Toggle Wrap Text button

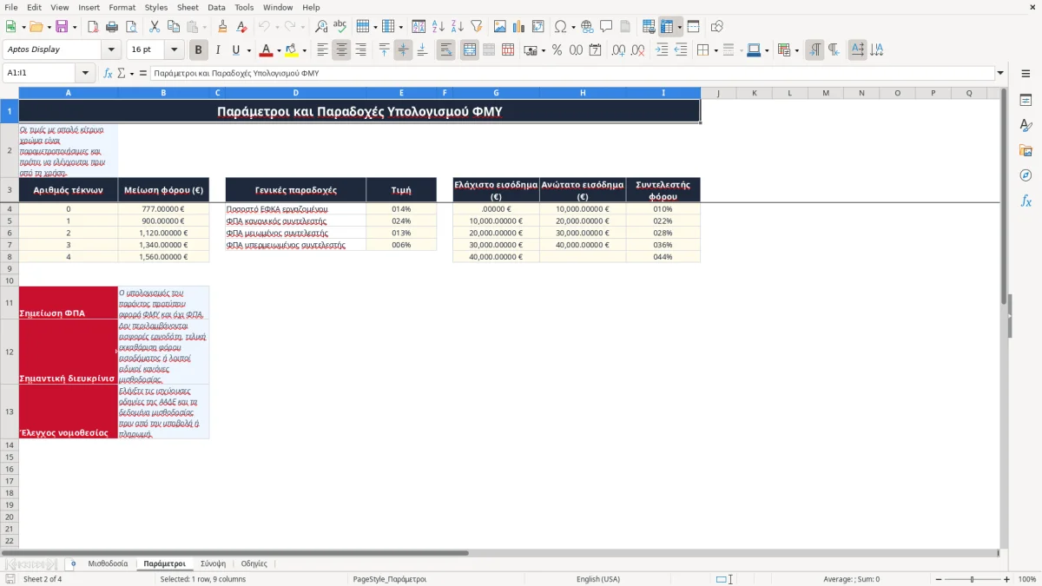445,50
